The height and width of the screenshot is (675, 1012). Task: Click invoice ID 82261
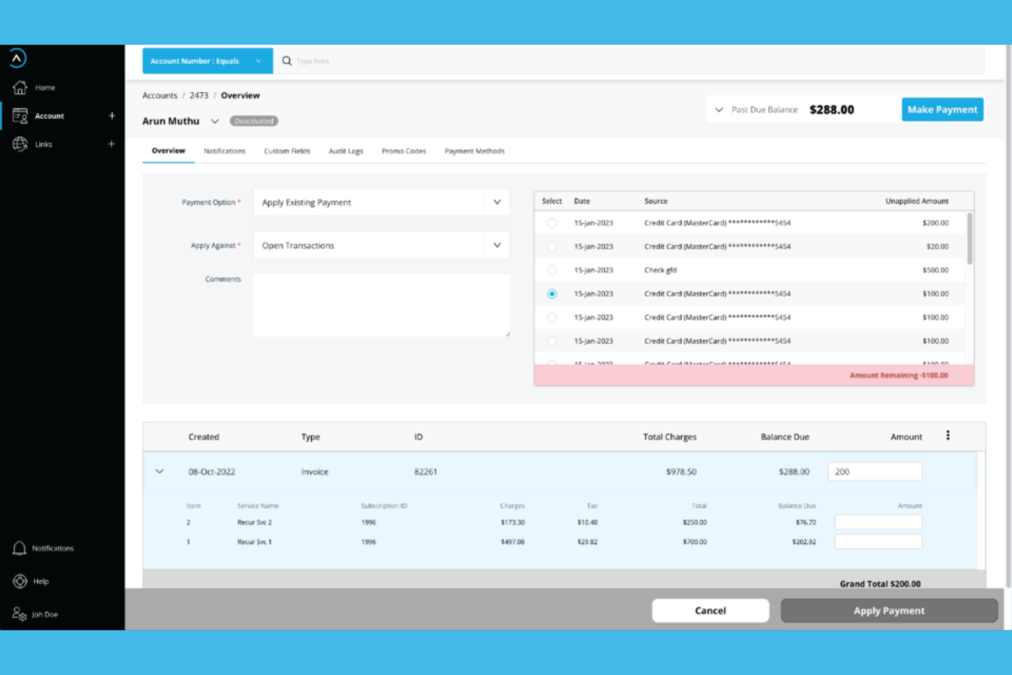425,472
